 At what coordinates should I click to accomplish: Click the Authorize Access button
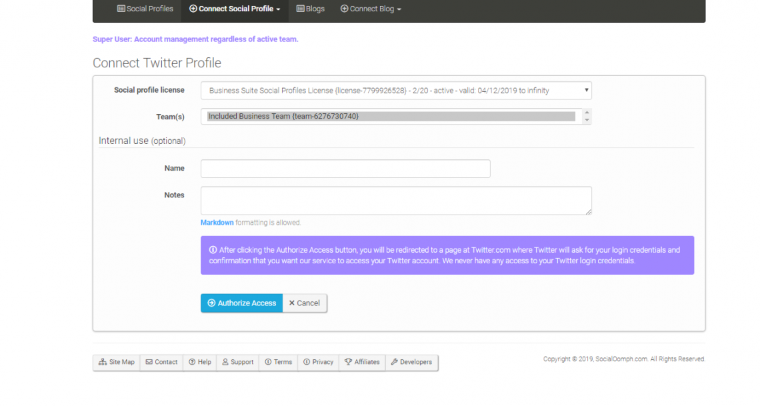tap(241, 303)
